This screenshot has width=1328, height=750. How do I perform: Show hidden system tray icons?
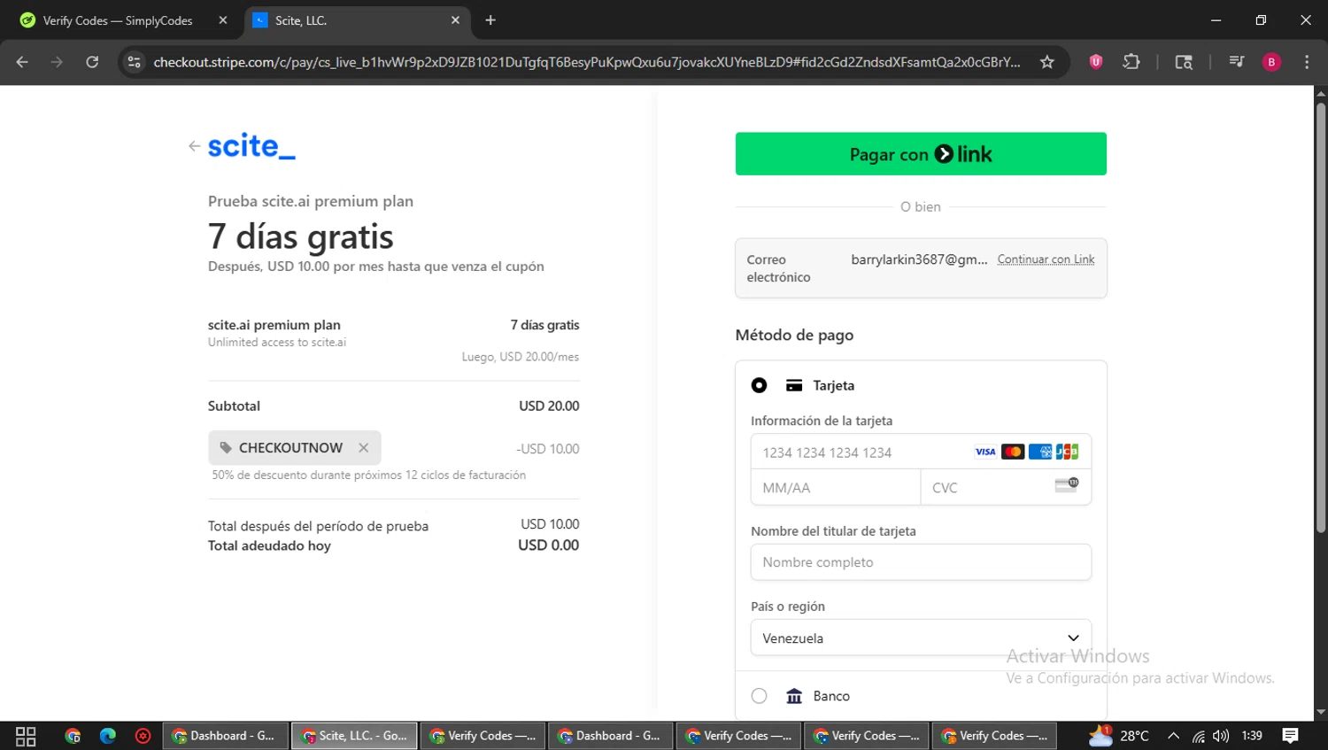pos(1174,736)
